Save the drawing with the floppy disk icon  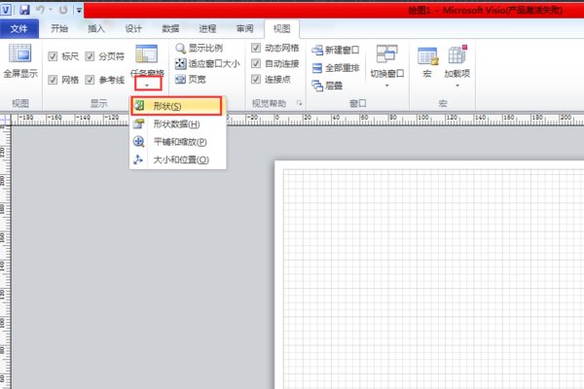[x=24, y=10]
